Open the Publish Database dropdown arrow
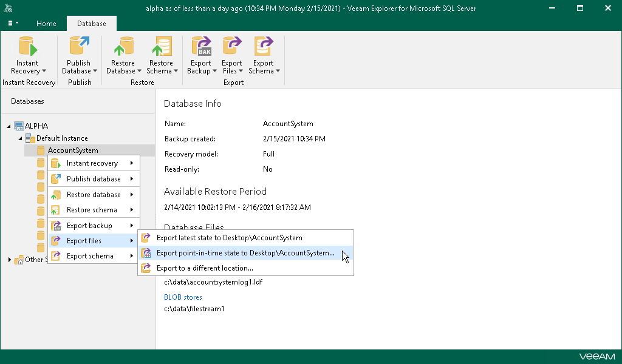622x364 pixels. point(95,72)
